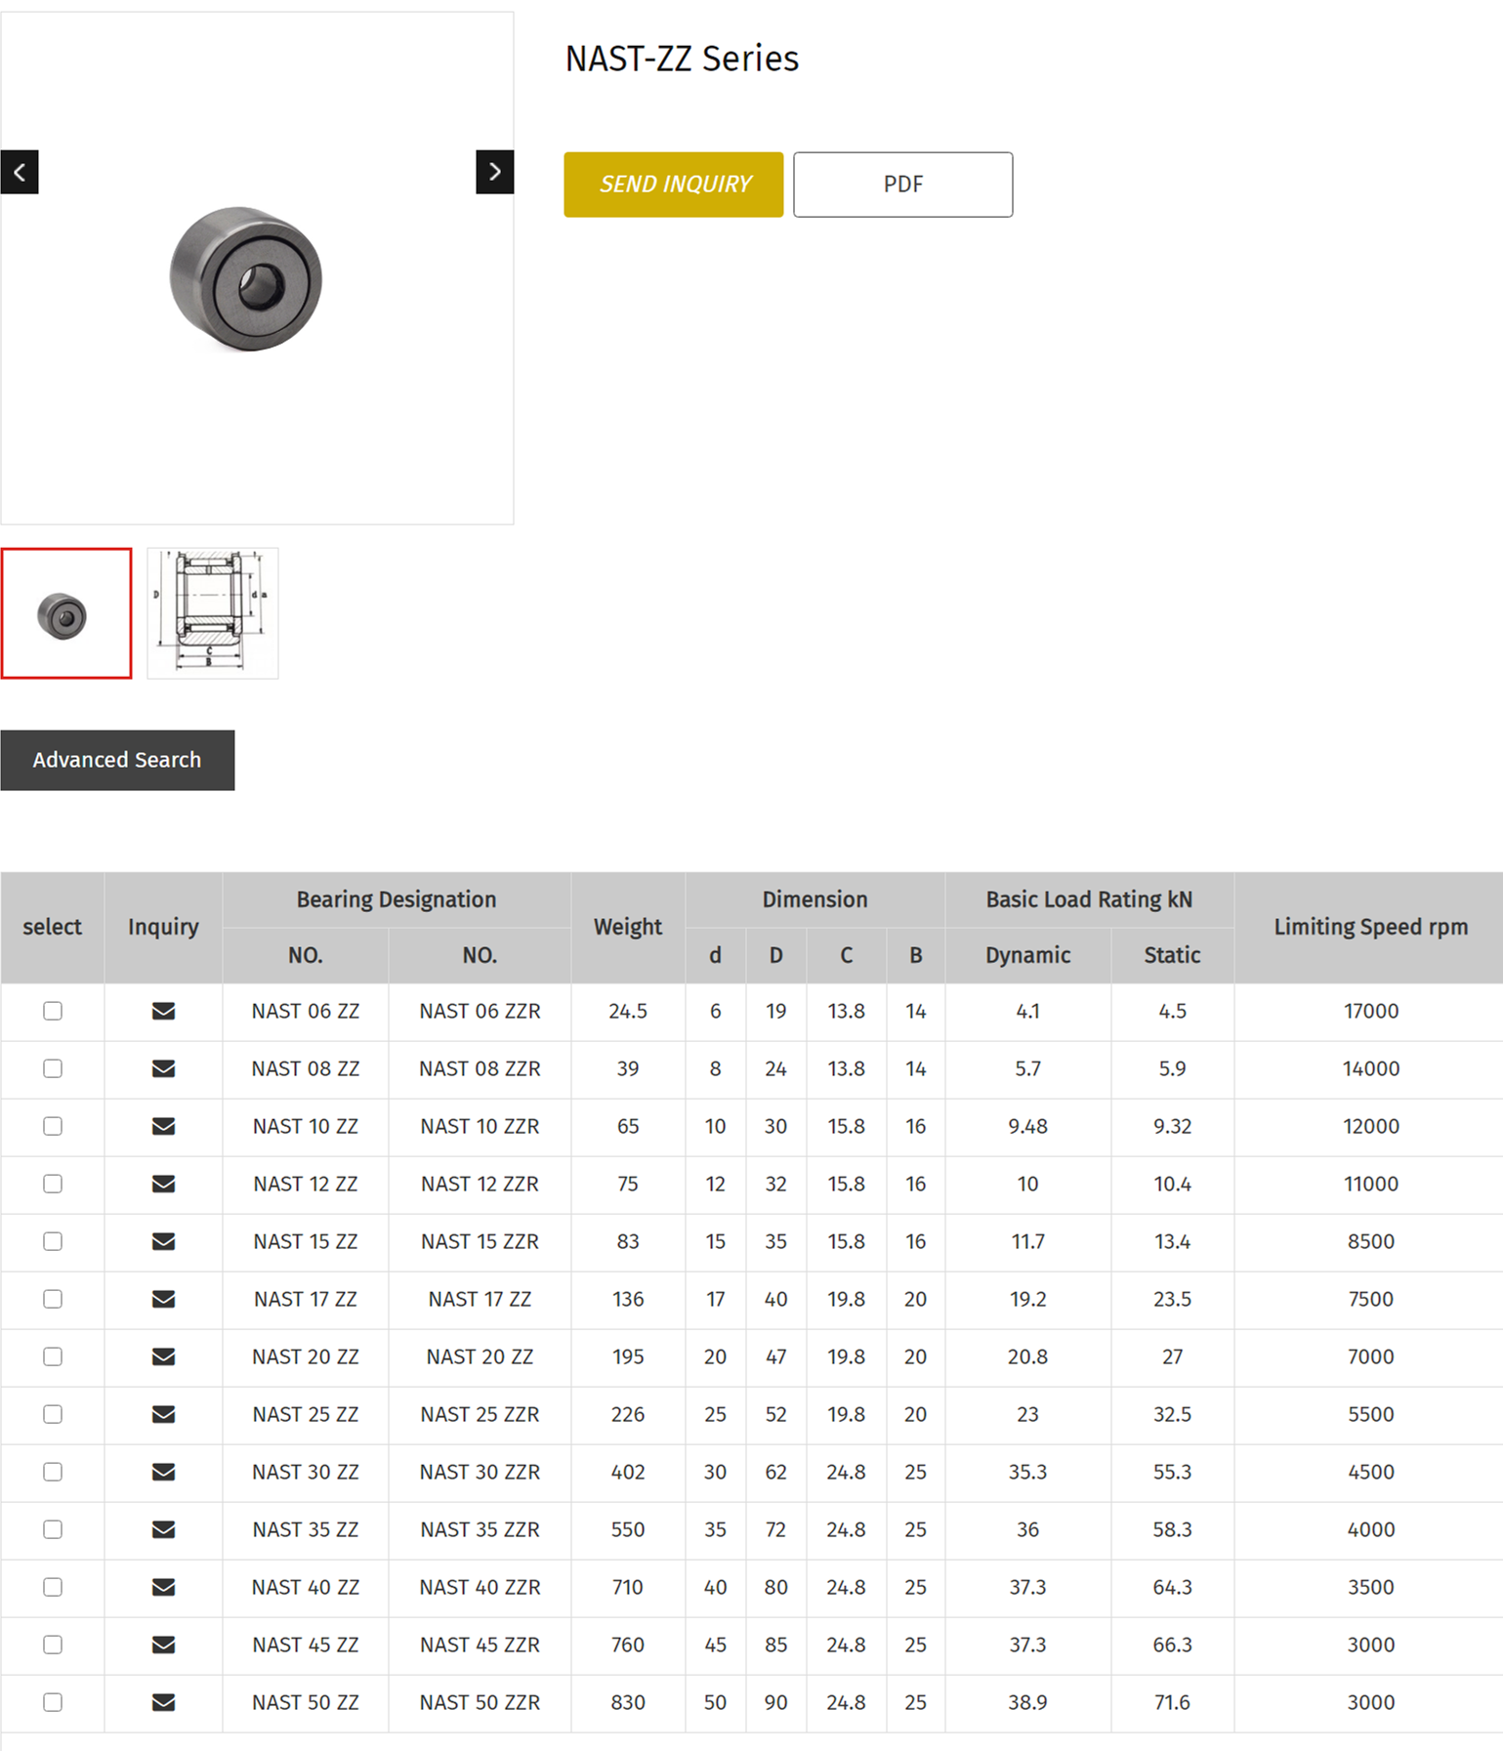
Task: Enable the checkbox for NAST 45 ZZ
Action: click(53, 1645)
